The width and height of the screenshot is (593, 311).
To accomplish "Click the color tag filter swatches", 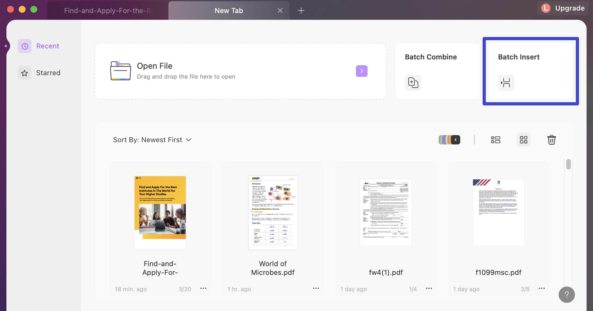I will pos(445,140).
